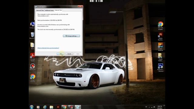The width and height of the screenshot is (194, 109).
Task: Select the Pak Urdu Installer desktop icon
Action: pyautogui.click(x=160, y=26)
